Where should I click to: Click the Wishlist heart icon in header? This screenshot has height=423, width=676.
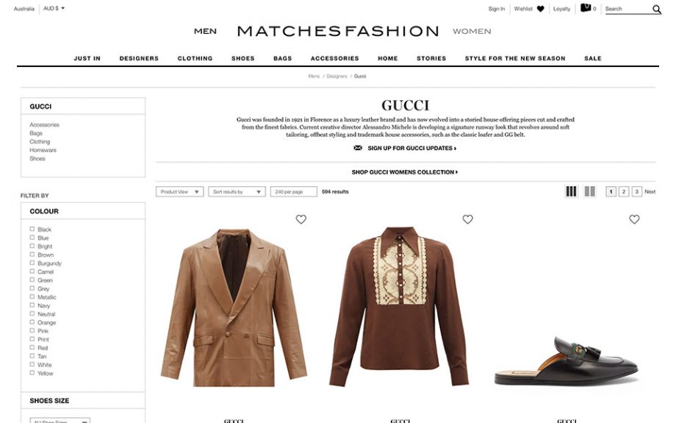[541, 9]
